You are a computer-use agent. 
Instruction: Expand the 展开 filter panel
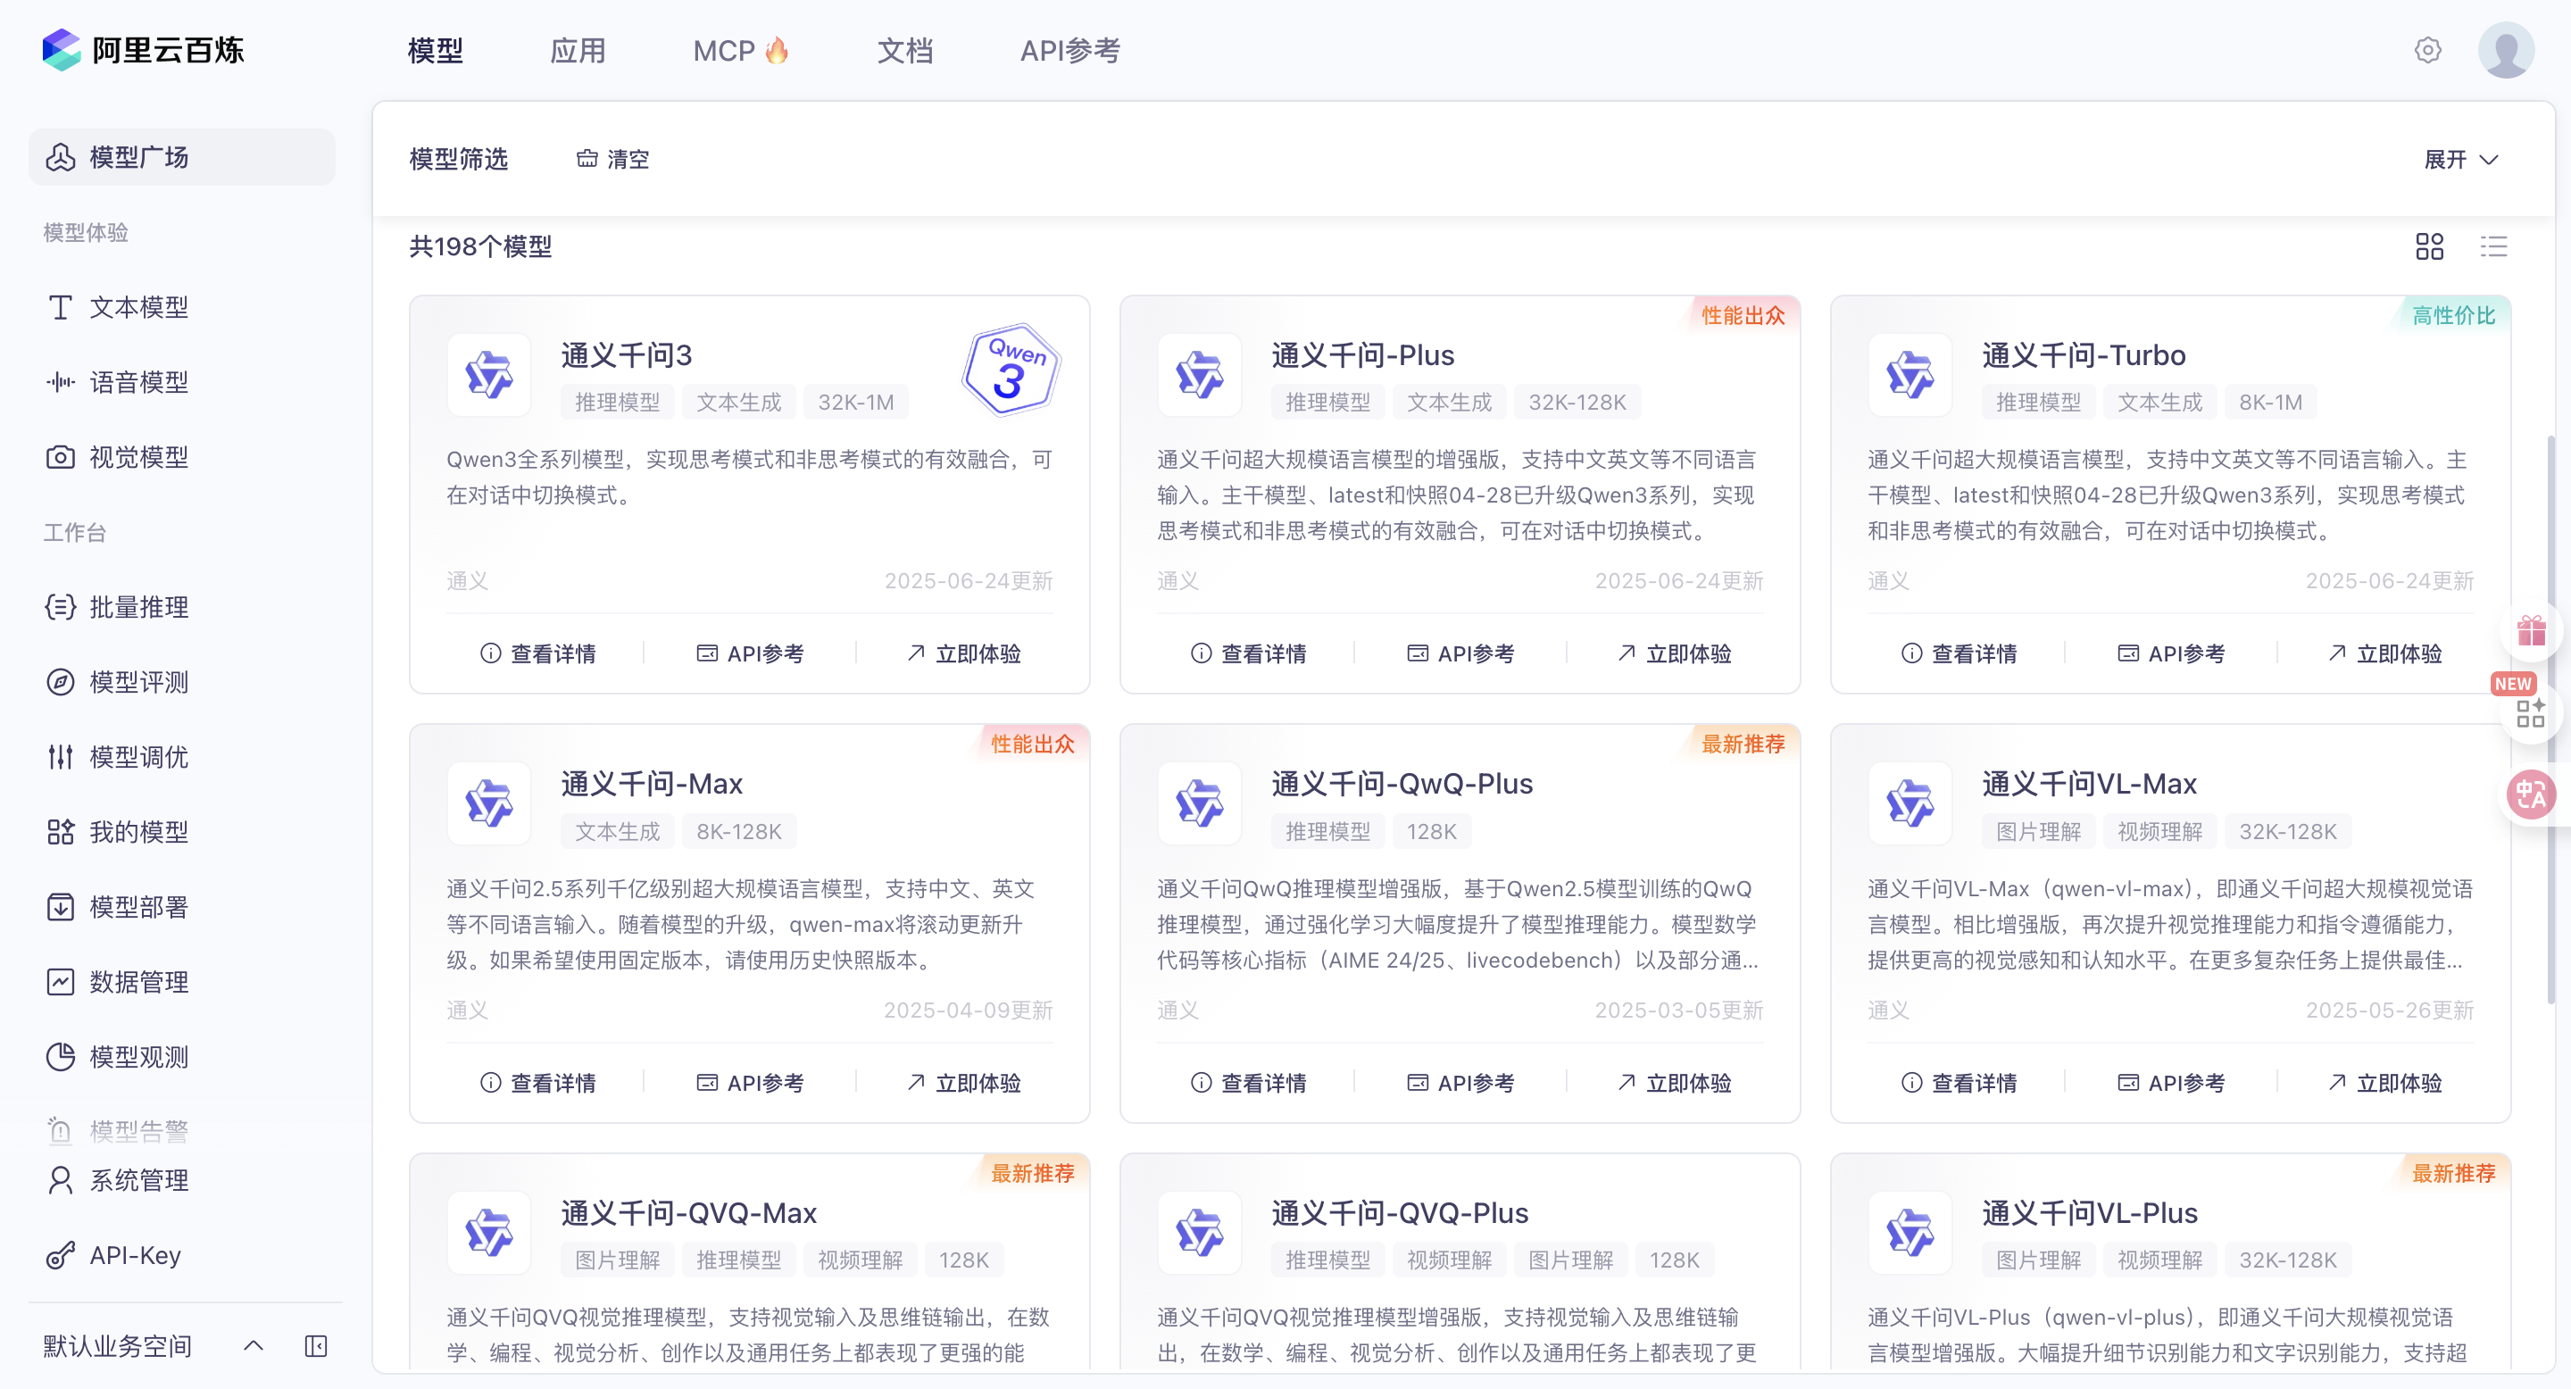[x=2461, y=160]
